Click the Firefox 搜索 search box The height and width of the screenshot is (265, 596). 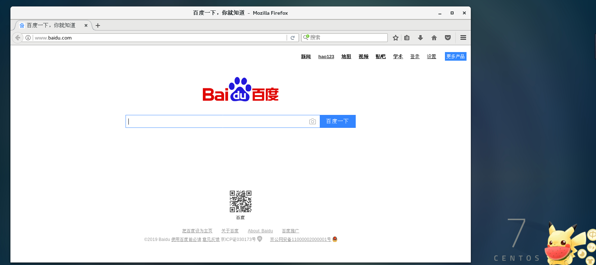[345, 37]
